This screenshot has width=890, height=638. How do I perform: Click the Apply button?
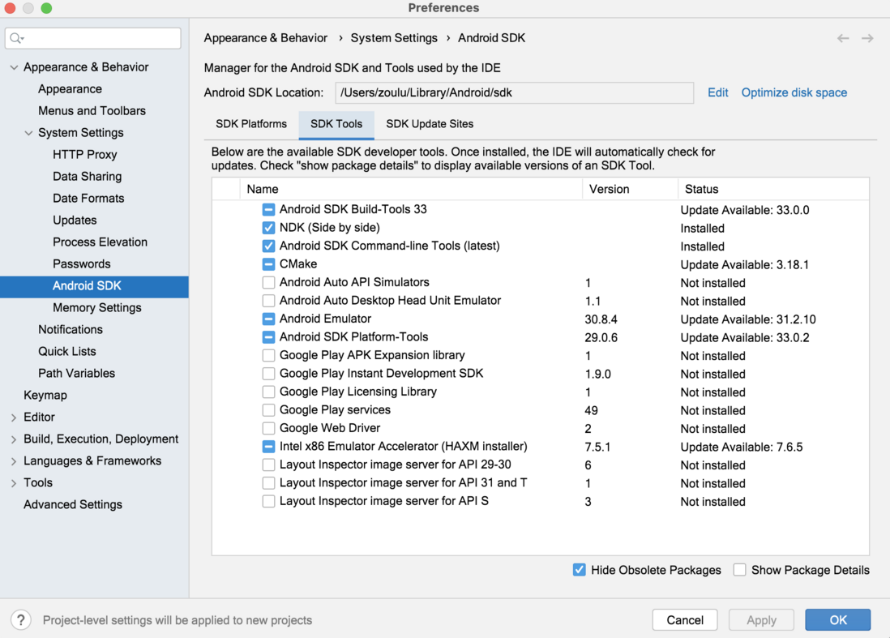[761, 620]
